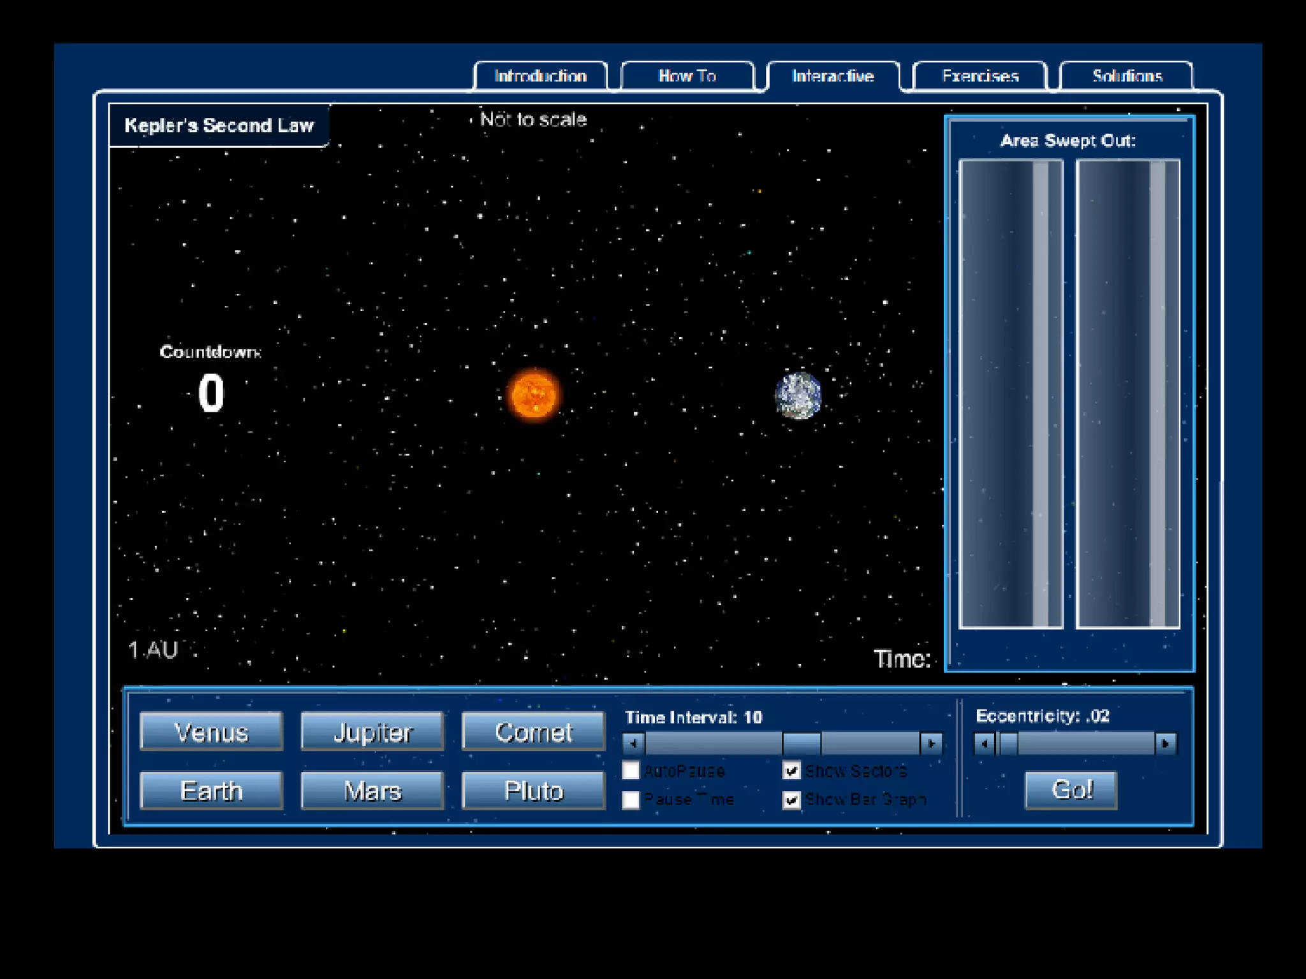
Task: Check the Pause Time checkbox
Action: pyautogui.click(x=631, y=799)
